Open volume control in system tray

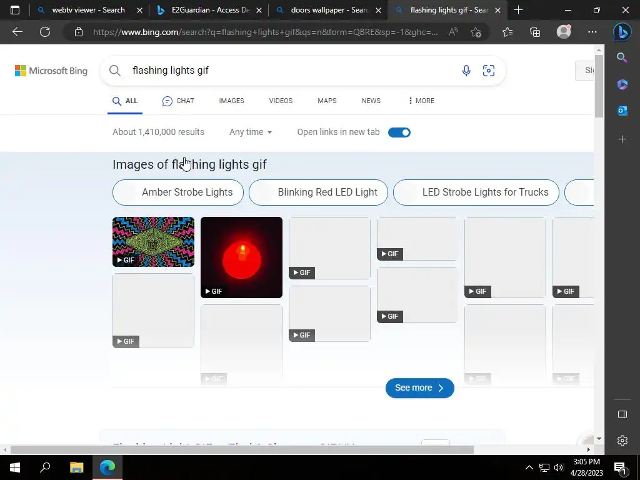click(x=559, y=467)
